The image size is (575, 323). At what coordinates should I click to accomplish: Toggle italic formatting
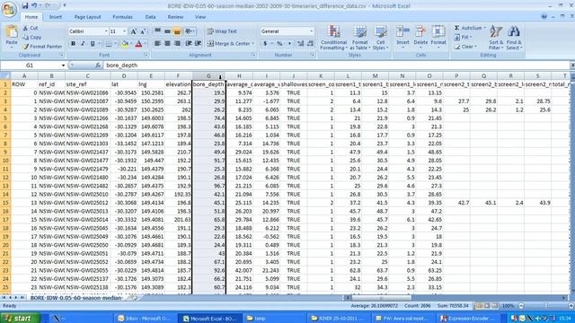[x=83, y=44]
